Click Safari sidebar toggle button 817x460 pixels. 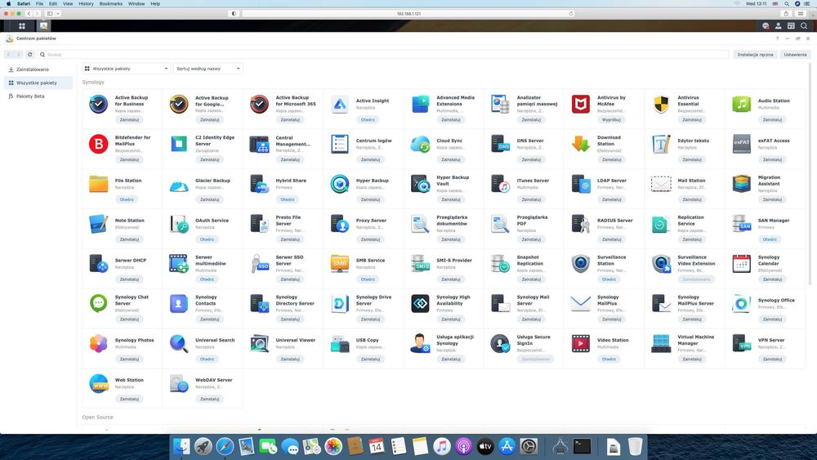(x=50, y=14)
